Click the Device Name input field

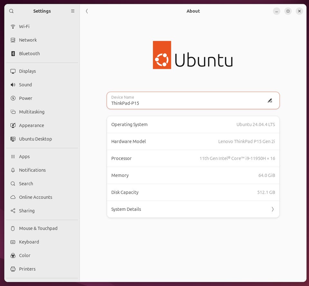pyautogui.click(x=193, y=100)
